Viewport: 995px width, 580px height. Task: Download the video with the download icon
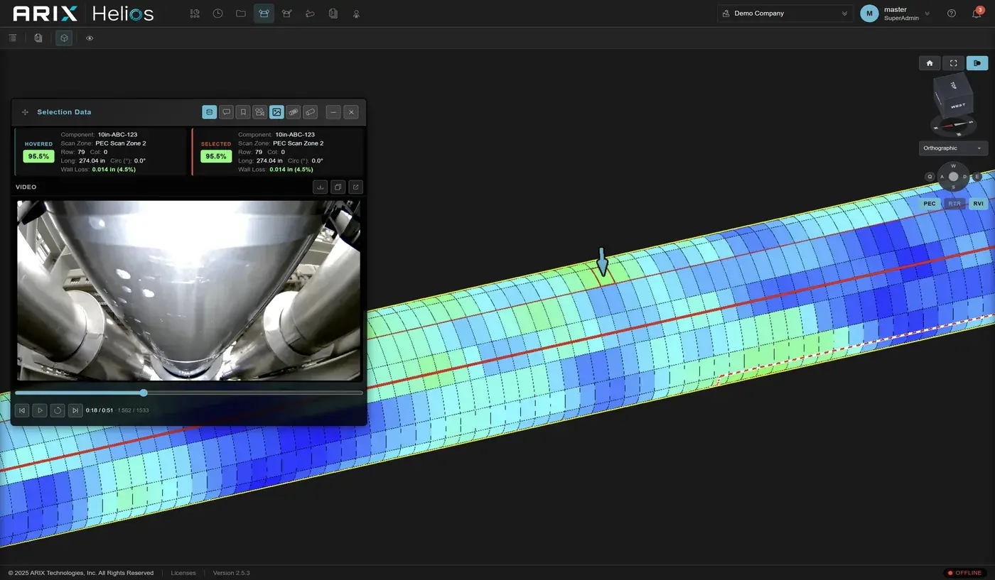321,187
